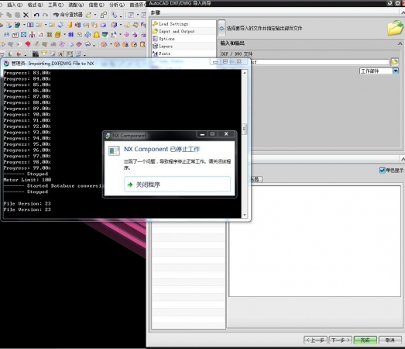Click the clock-like icon in toolbar
The width and height of the screenshot is (405, 349).
[x=79, y=34]
